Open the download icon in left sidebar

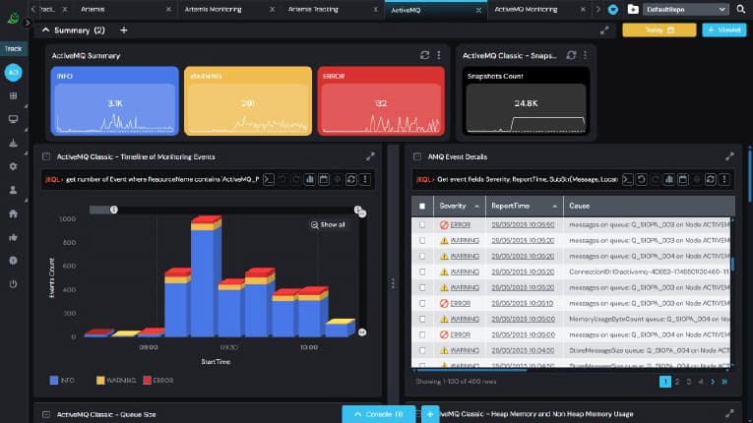(14, 143)
